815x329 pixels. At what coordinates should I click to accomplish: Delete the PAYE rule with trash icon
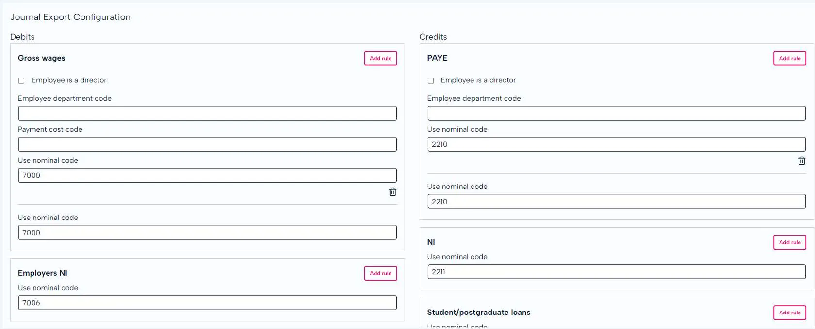coord(801,161)
